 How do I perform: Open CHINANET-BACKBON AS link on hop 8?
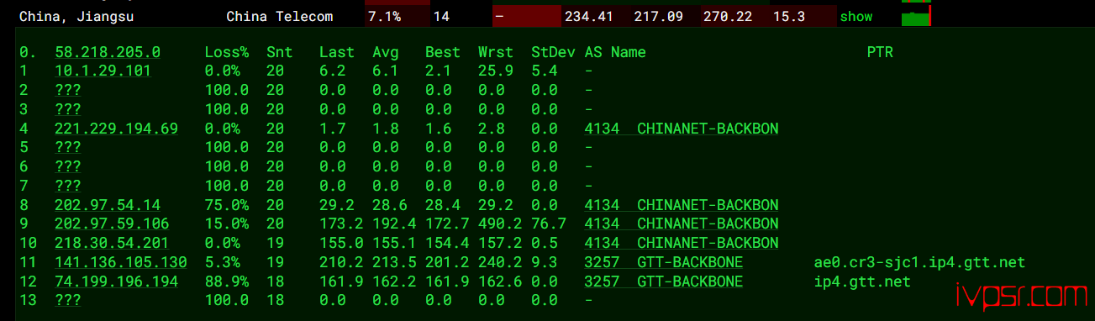[682, 205]
